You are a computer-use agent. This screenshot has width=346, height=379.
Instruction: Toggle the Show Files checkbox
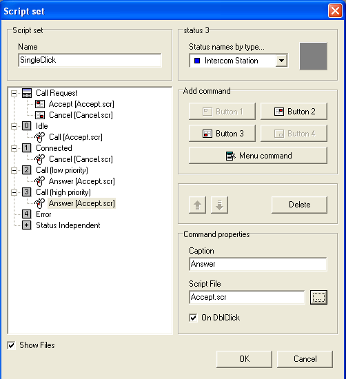pos(11,345)
